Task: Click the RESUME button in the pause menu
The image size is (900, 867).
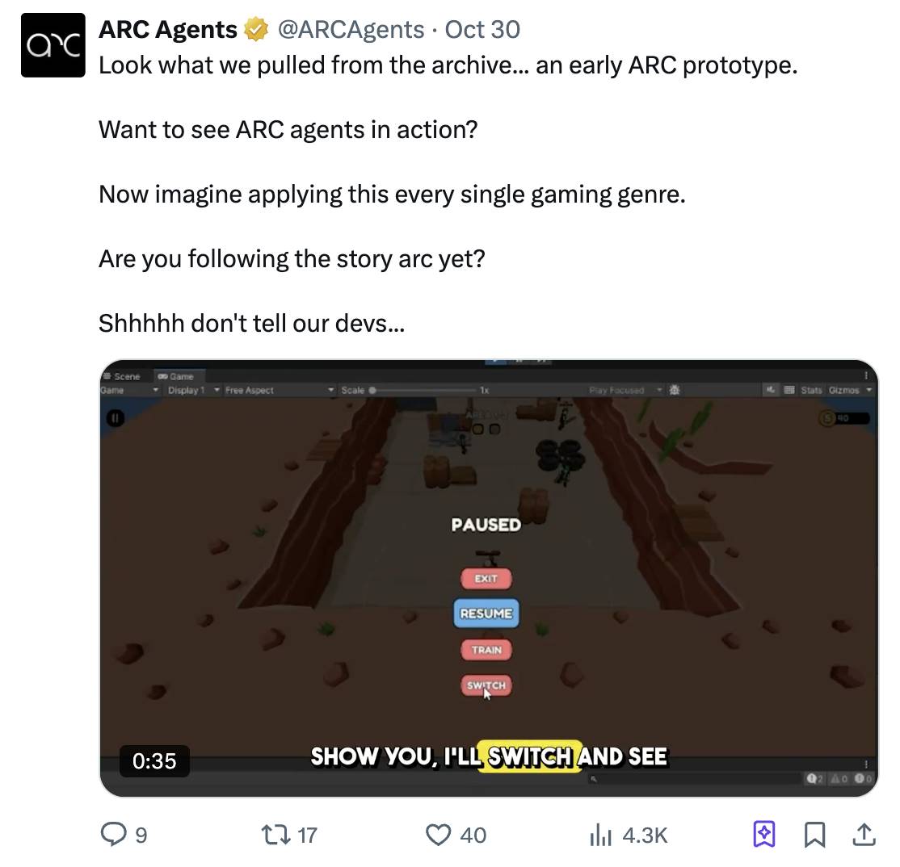Action: tap(486, 614)
